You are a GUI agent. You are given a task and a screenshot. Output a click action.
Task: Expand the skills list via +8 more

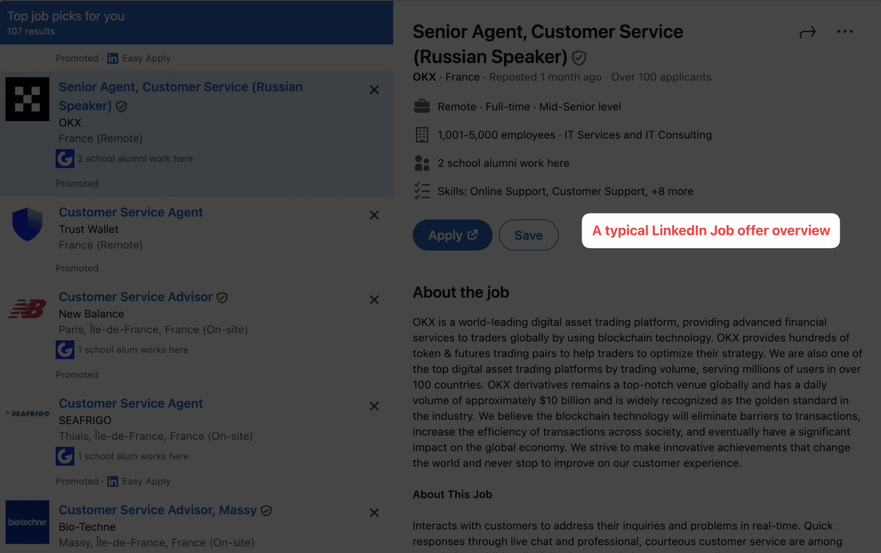[672, 191]
